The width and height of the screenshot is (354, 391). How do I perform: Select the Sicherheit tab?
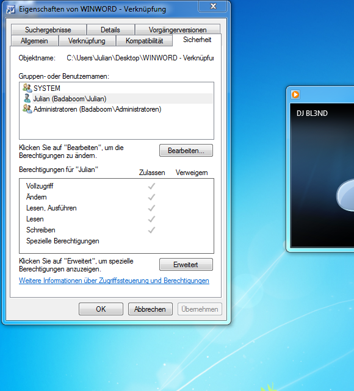197,40
